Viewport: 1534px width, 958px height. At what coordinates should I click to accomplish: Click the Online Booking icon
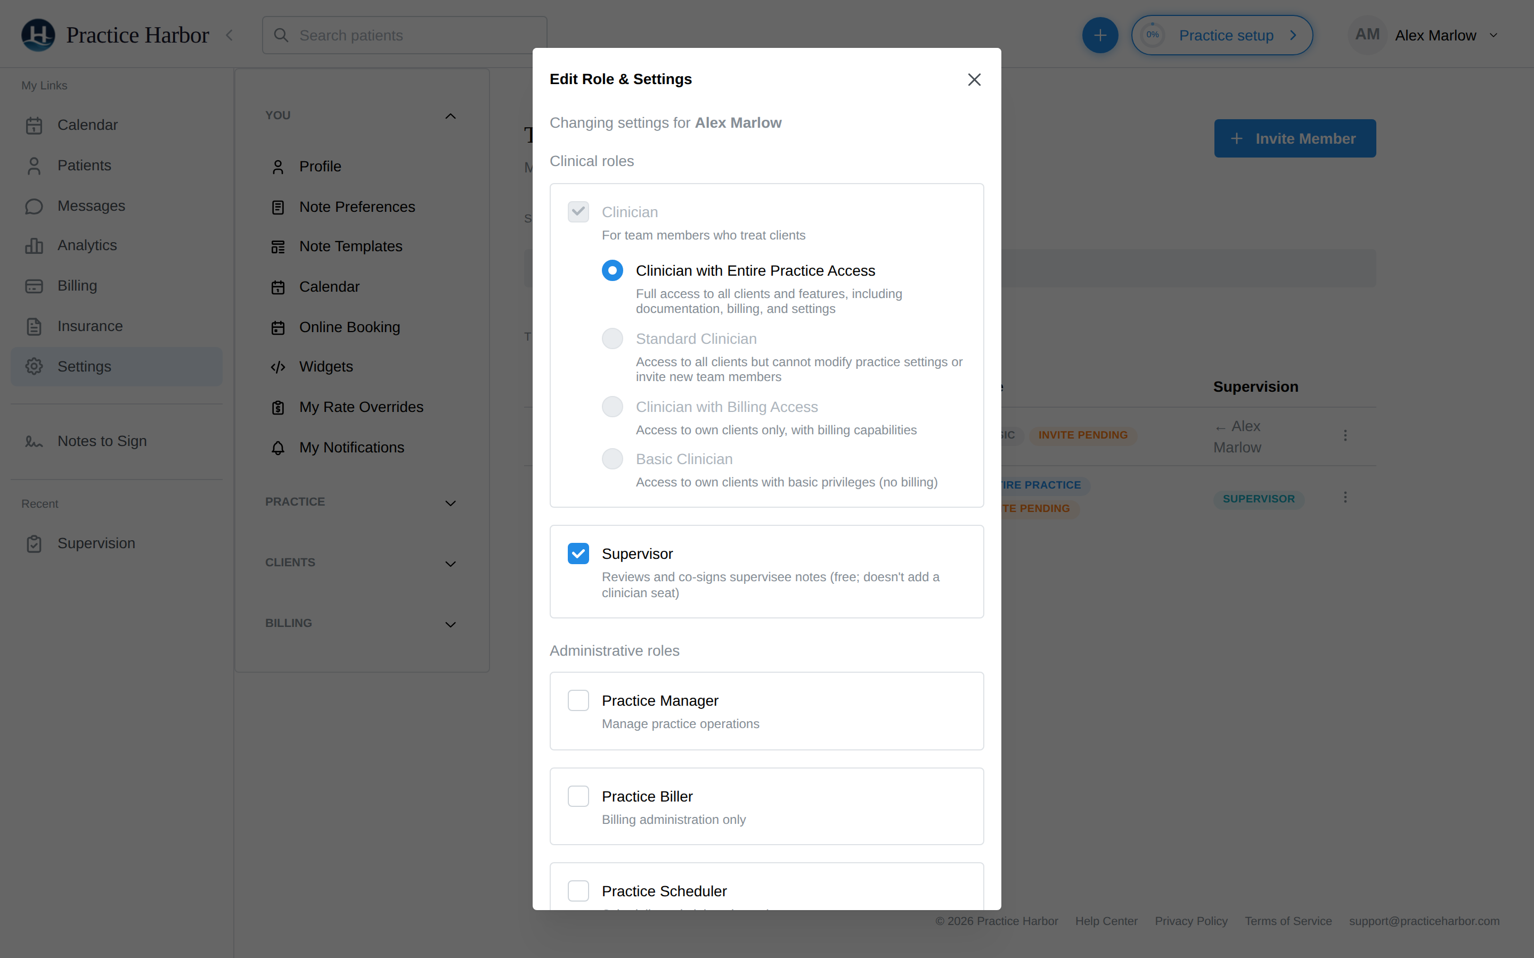278,327
